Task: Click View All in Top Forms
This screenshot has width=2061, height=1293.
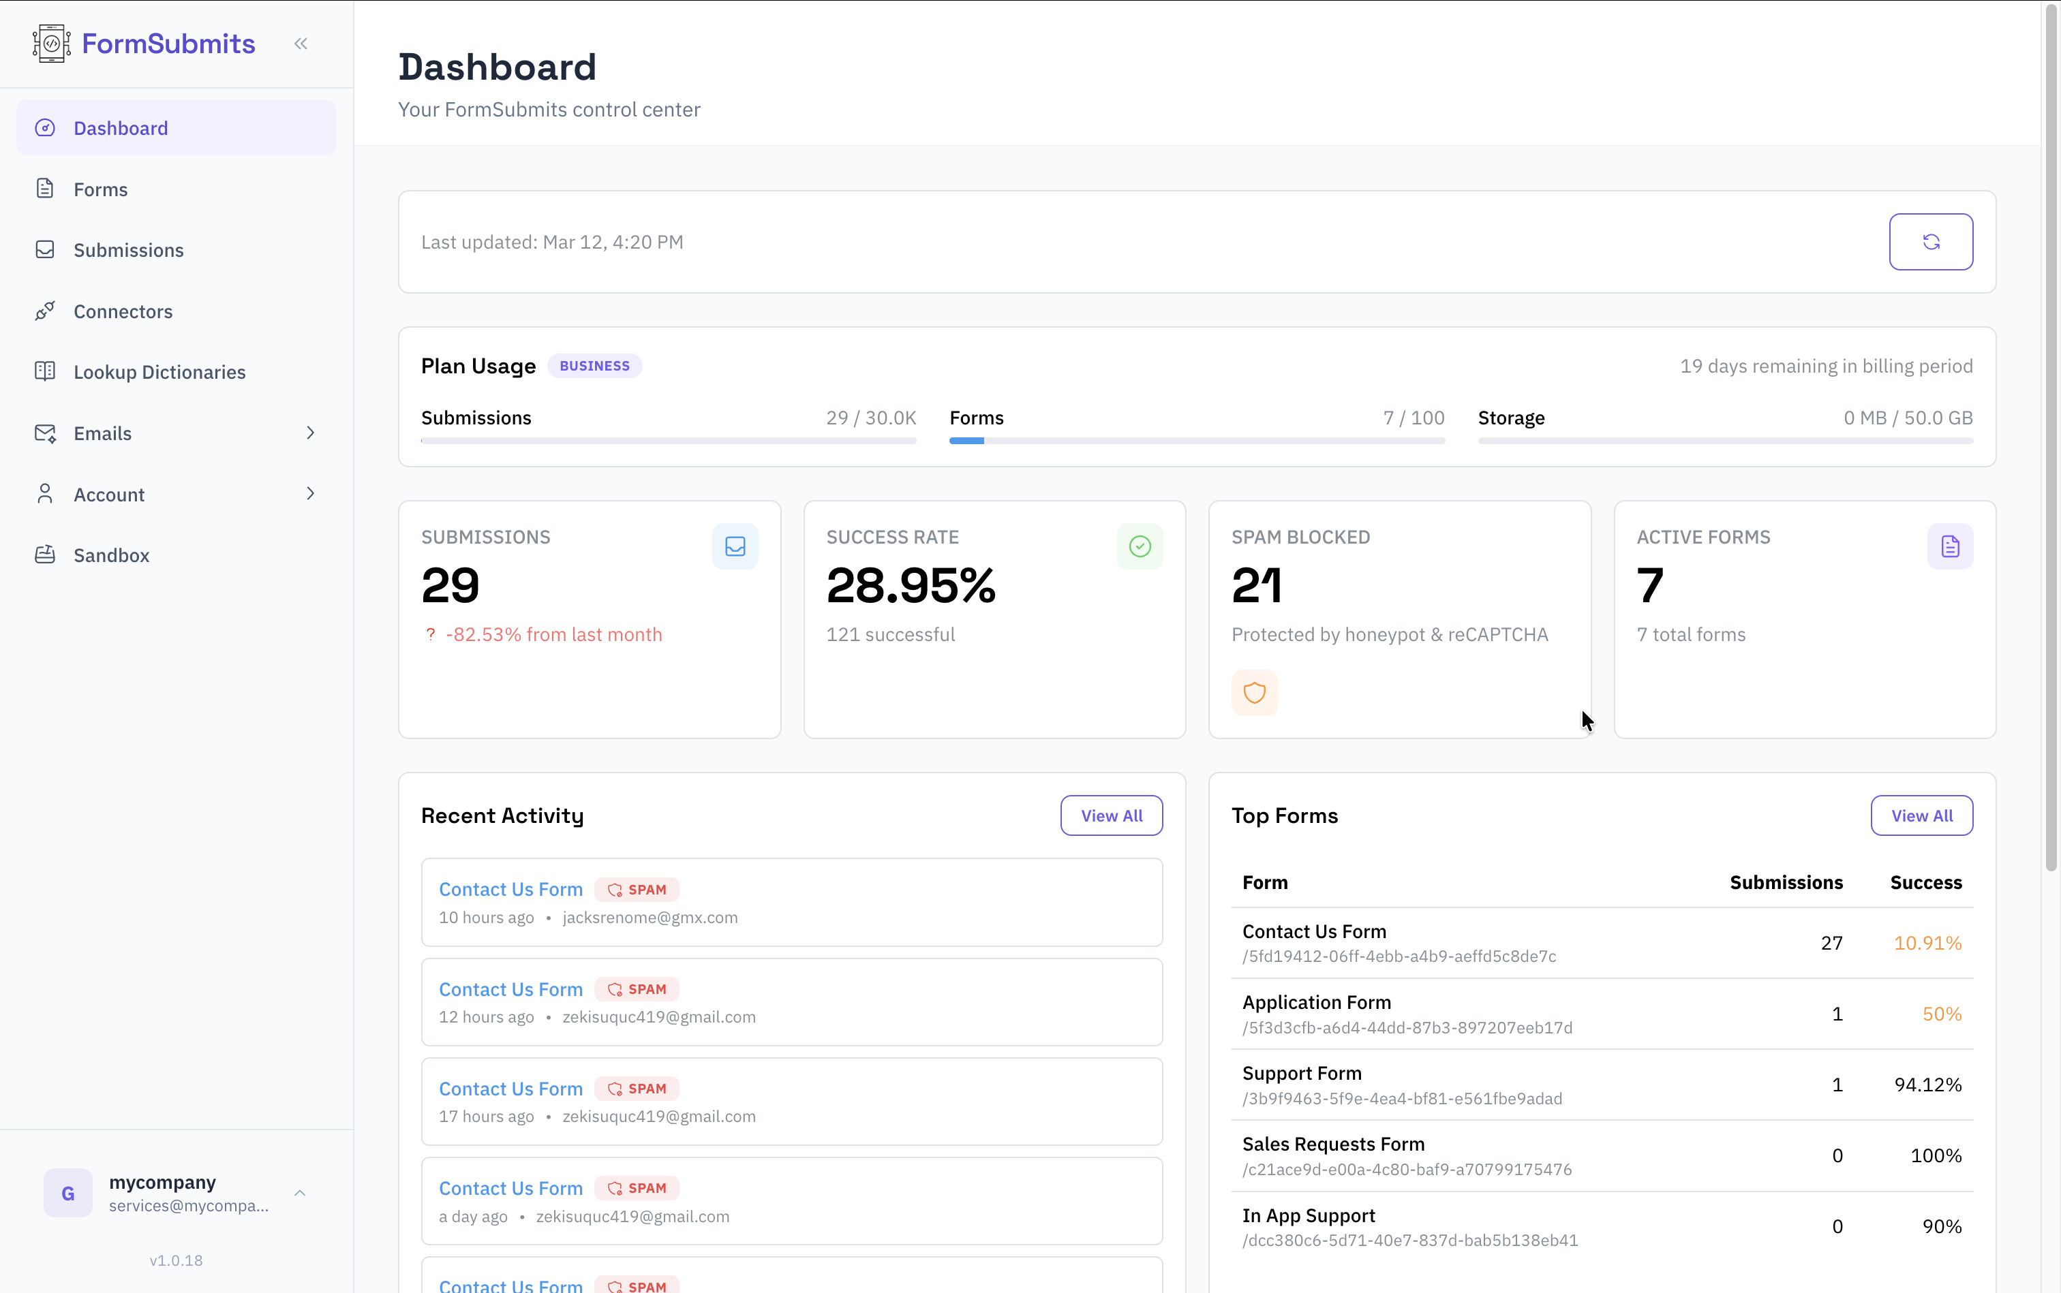Action: coord(1921,816)
